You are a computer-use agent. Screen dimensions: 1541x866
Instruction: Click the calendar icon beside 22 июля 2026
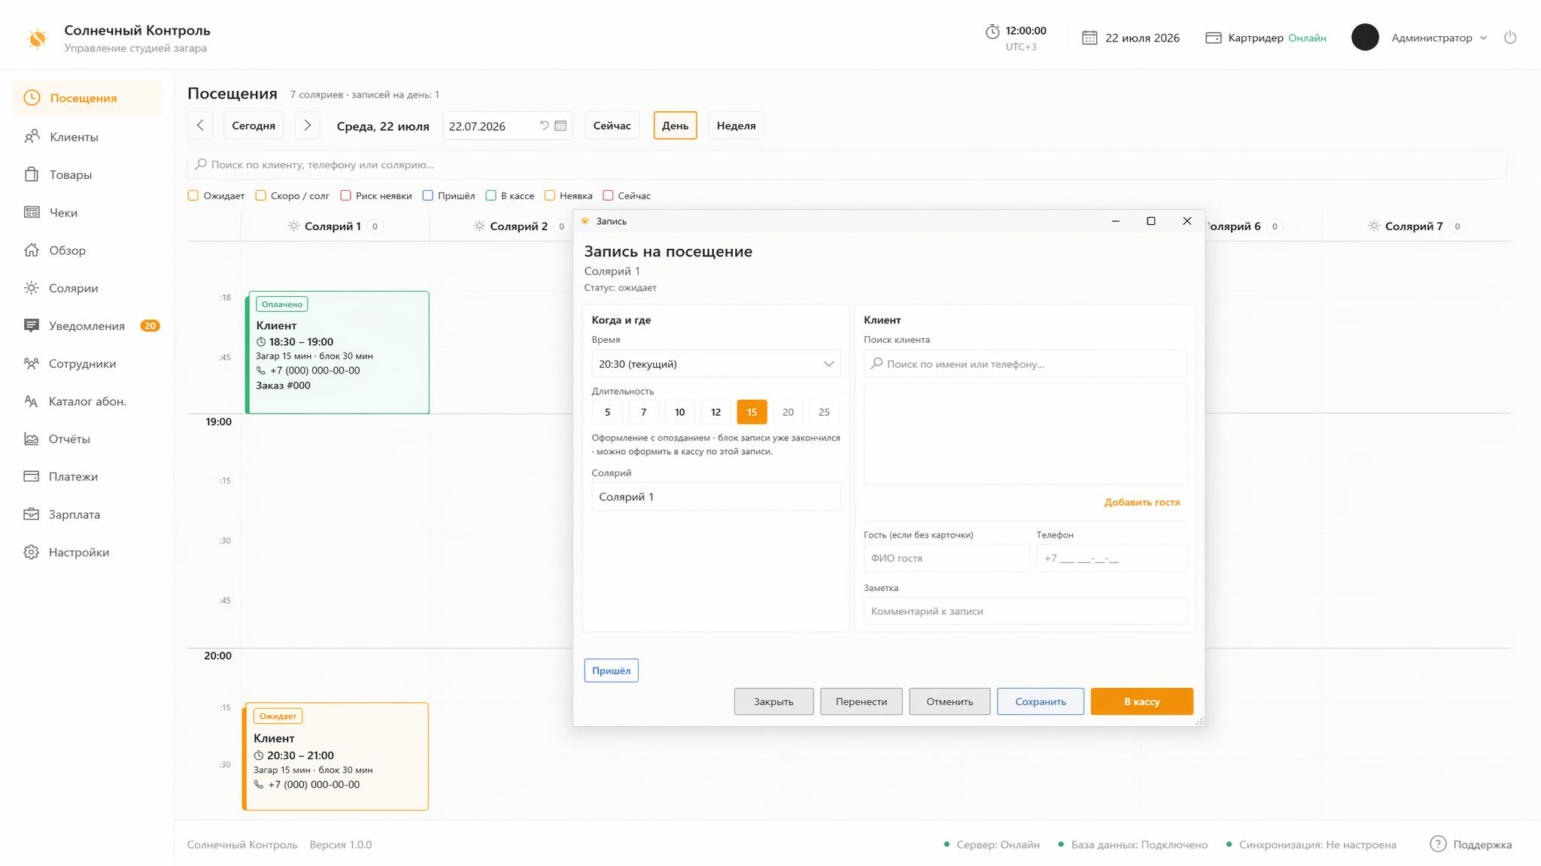[1090, 38]
